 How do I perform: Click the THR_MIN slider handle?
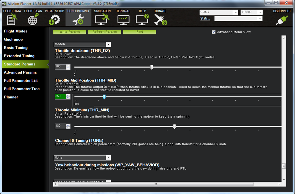174,126
